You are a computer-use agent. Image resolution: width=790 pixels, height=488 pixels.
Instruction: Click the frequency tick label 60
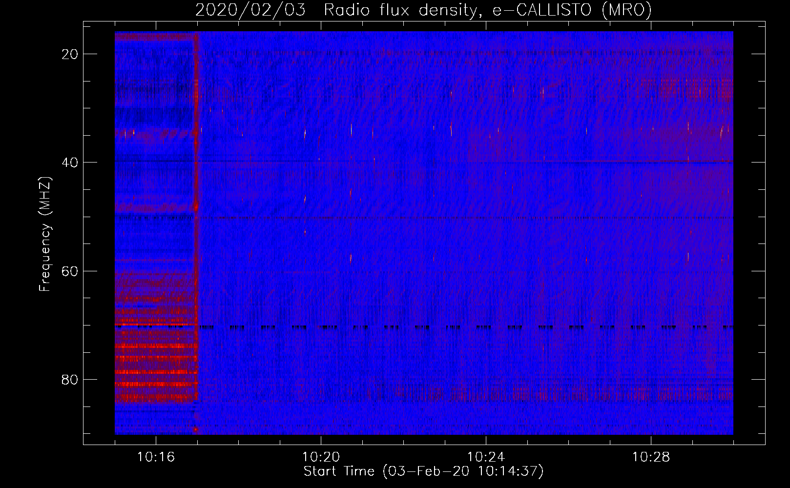70,271
